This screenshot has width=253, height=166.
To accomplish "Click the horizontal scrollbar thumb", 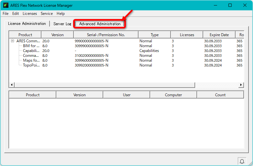I will coord(105,85).
